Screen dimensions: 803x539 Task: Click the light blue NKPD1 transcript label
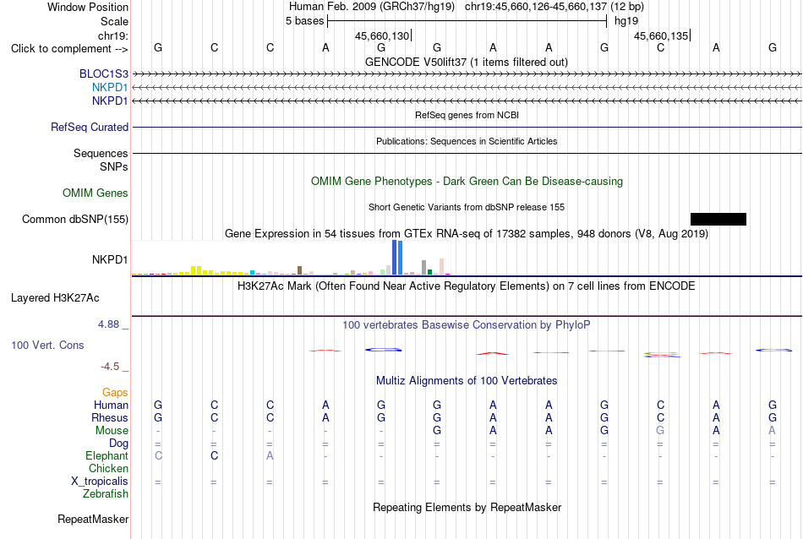(x=110, y=88)
